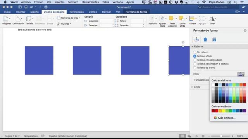248x139 pixels.
Task: Open dropdown arrow next to Girar
Action: pyautogui.click(x=216, y=19)
